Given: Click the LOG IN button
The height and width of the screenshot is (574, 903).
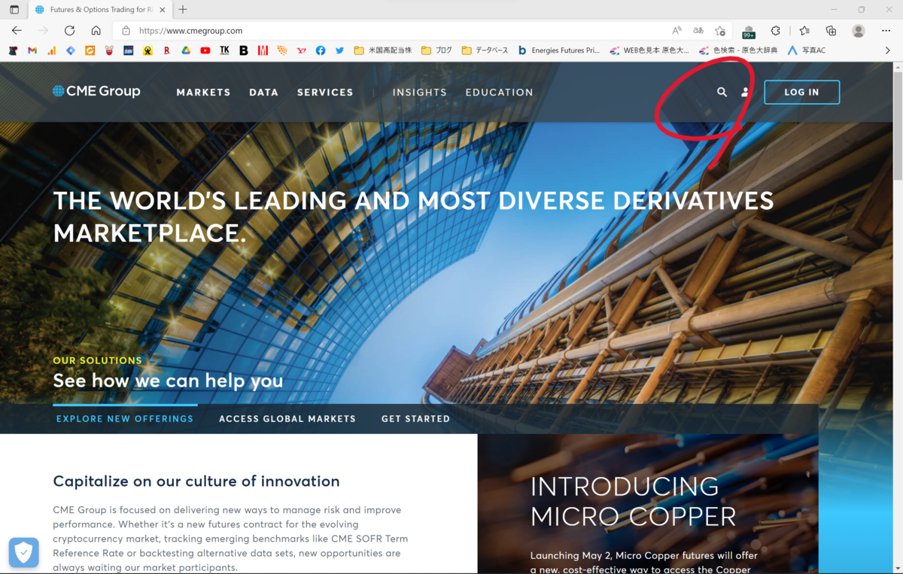Looking at the screenshot, I should pyautogui.click(x=801, y=92).
